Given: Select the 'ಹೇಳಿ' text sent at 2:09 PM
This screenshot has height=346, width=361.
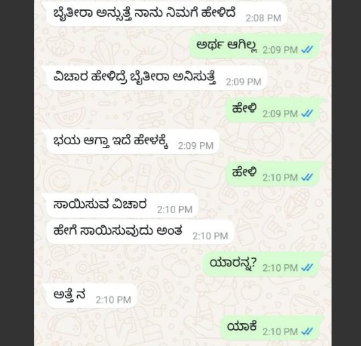Looking at the screenshot, I should 244,108.
